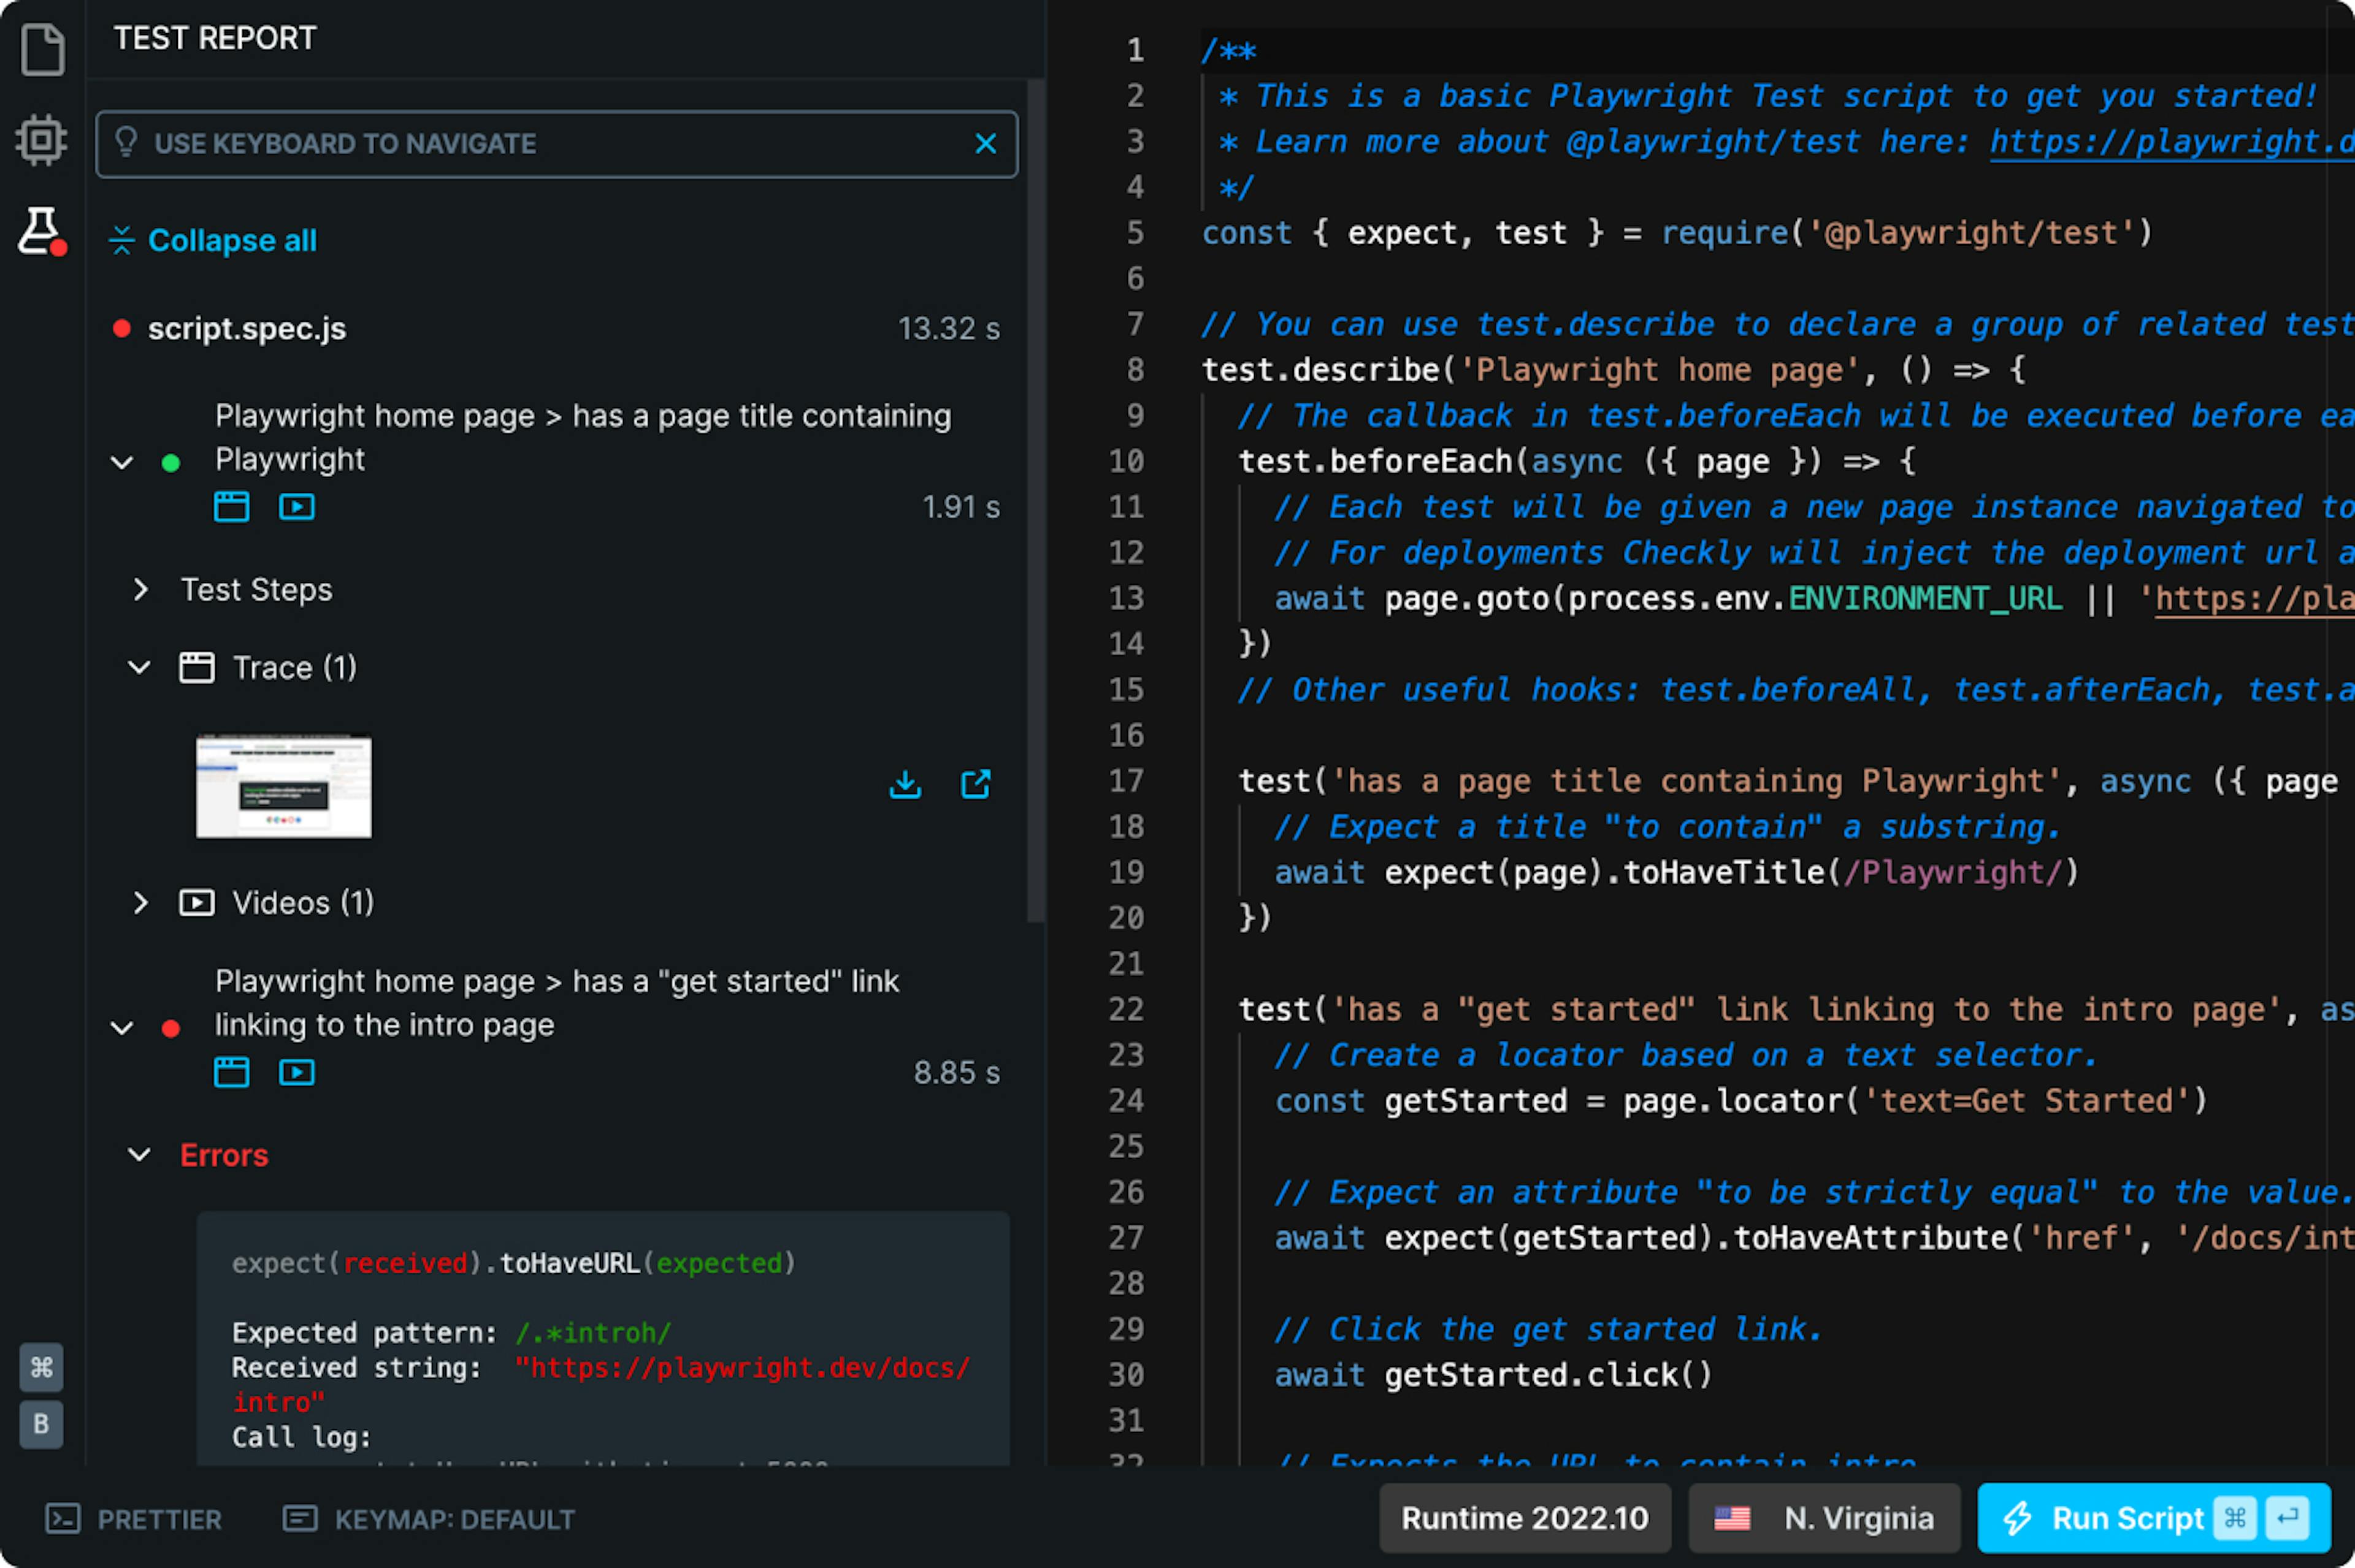
Task: Click the 8.85 s duration text
Action: pos(956,1073)
